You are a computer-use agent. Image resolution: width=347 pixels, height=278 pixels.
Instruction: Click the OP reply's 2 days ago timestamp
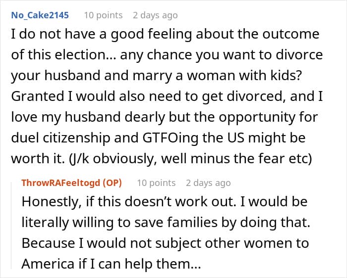coord(208,183)
